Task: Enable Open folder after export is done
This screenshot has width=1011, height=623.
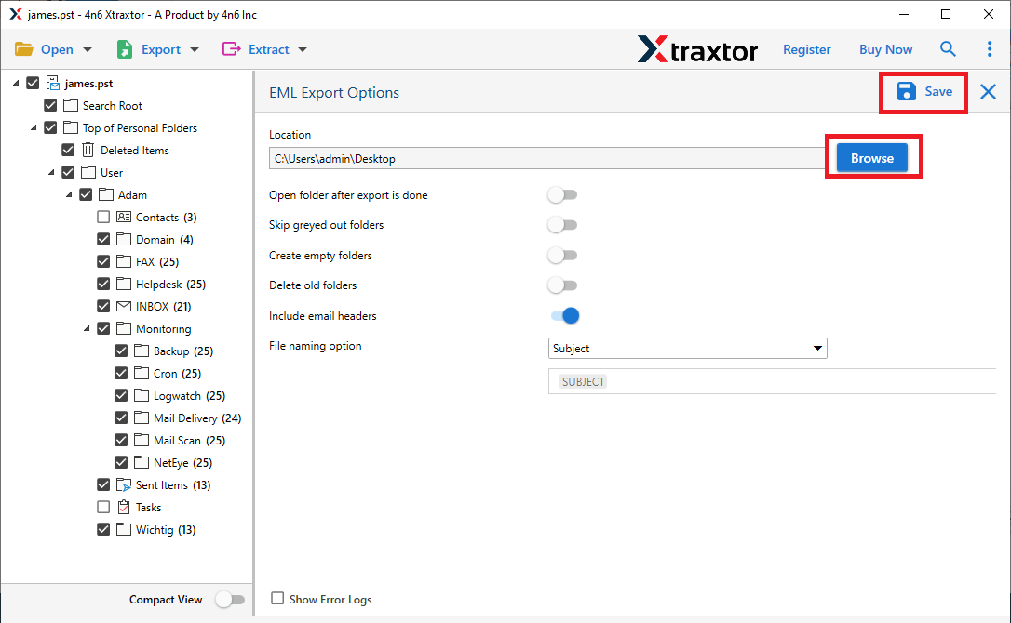Action: pos(562,194)
